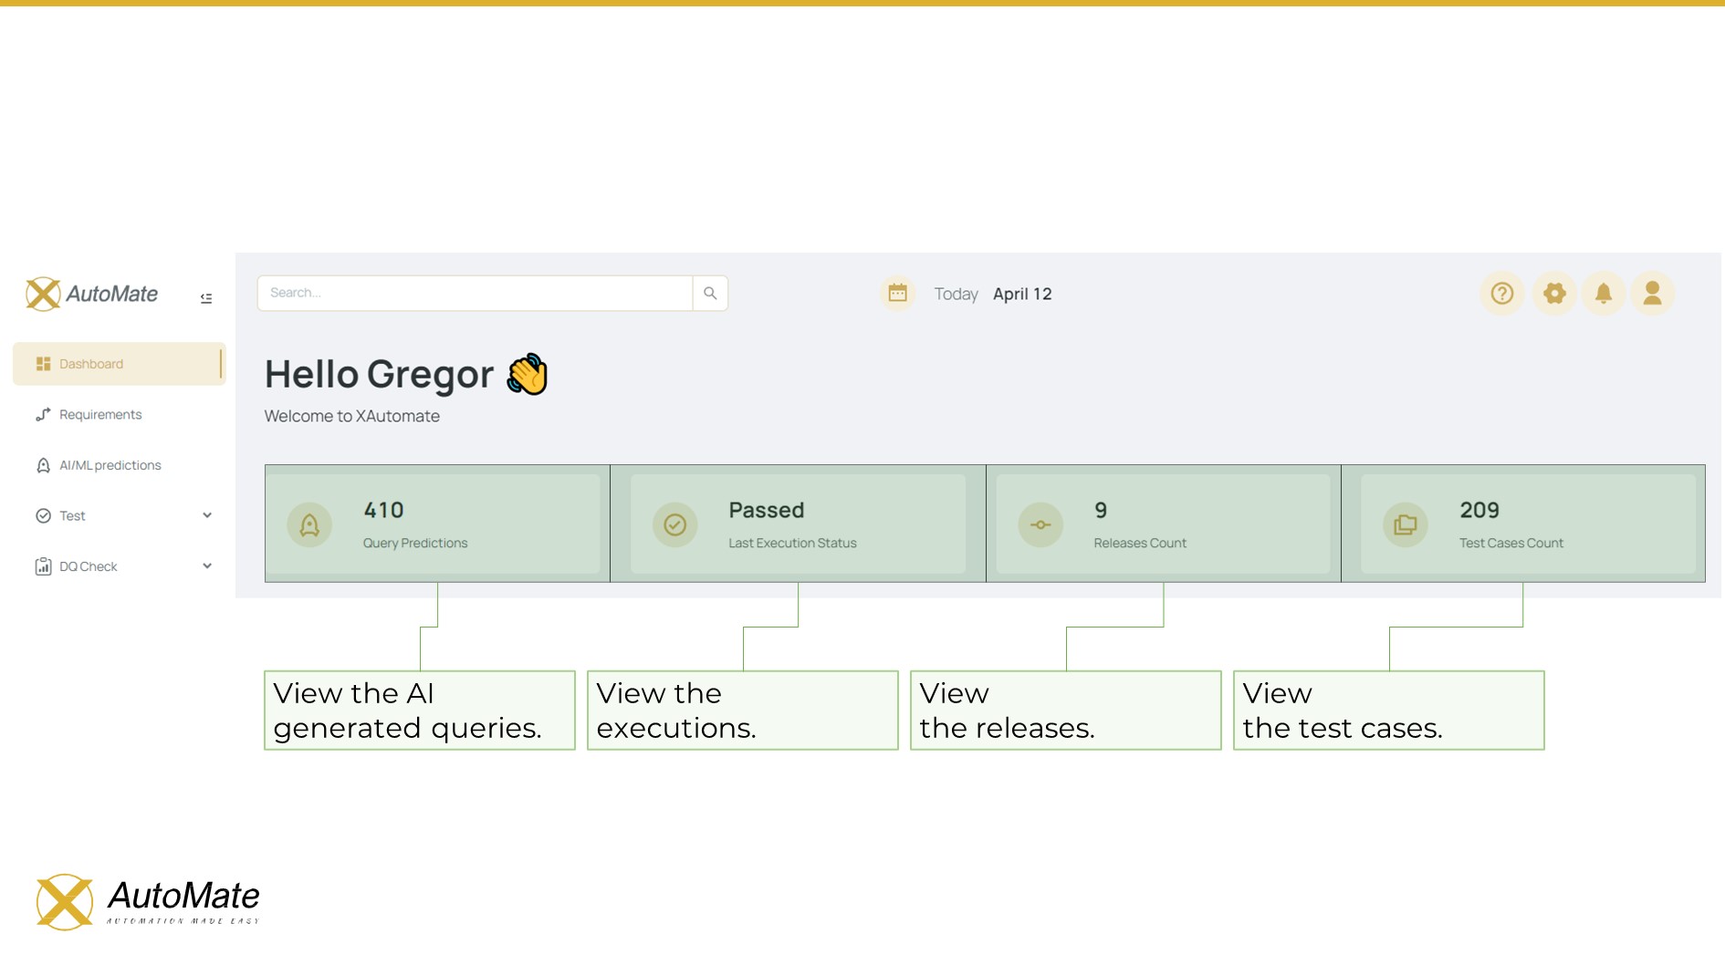Click the calendar icon beside Today
This screenshot has height=965, width=1725.
click(x=897, y=294)
